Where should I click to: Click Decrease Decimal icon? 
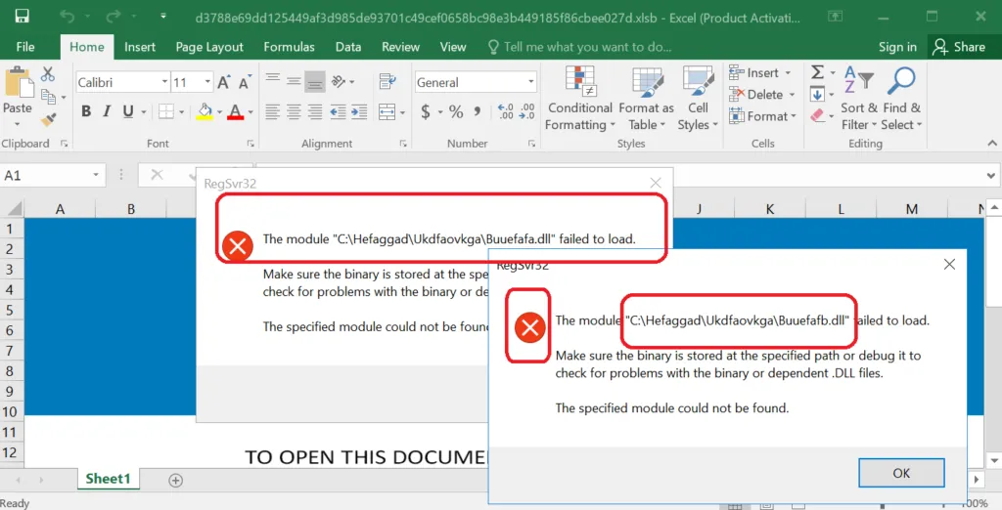(x=527, y=111)
